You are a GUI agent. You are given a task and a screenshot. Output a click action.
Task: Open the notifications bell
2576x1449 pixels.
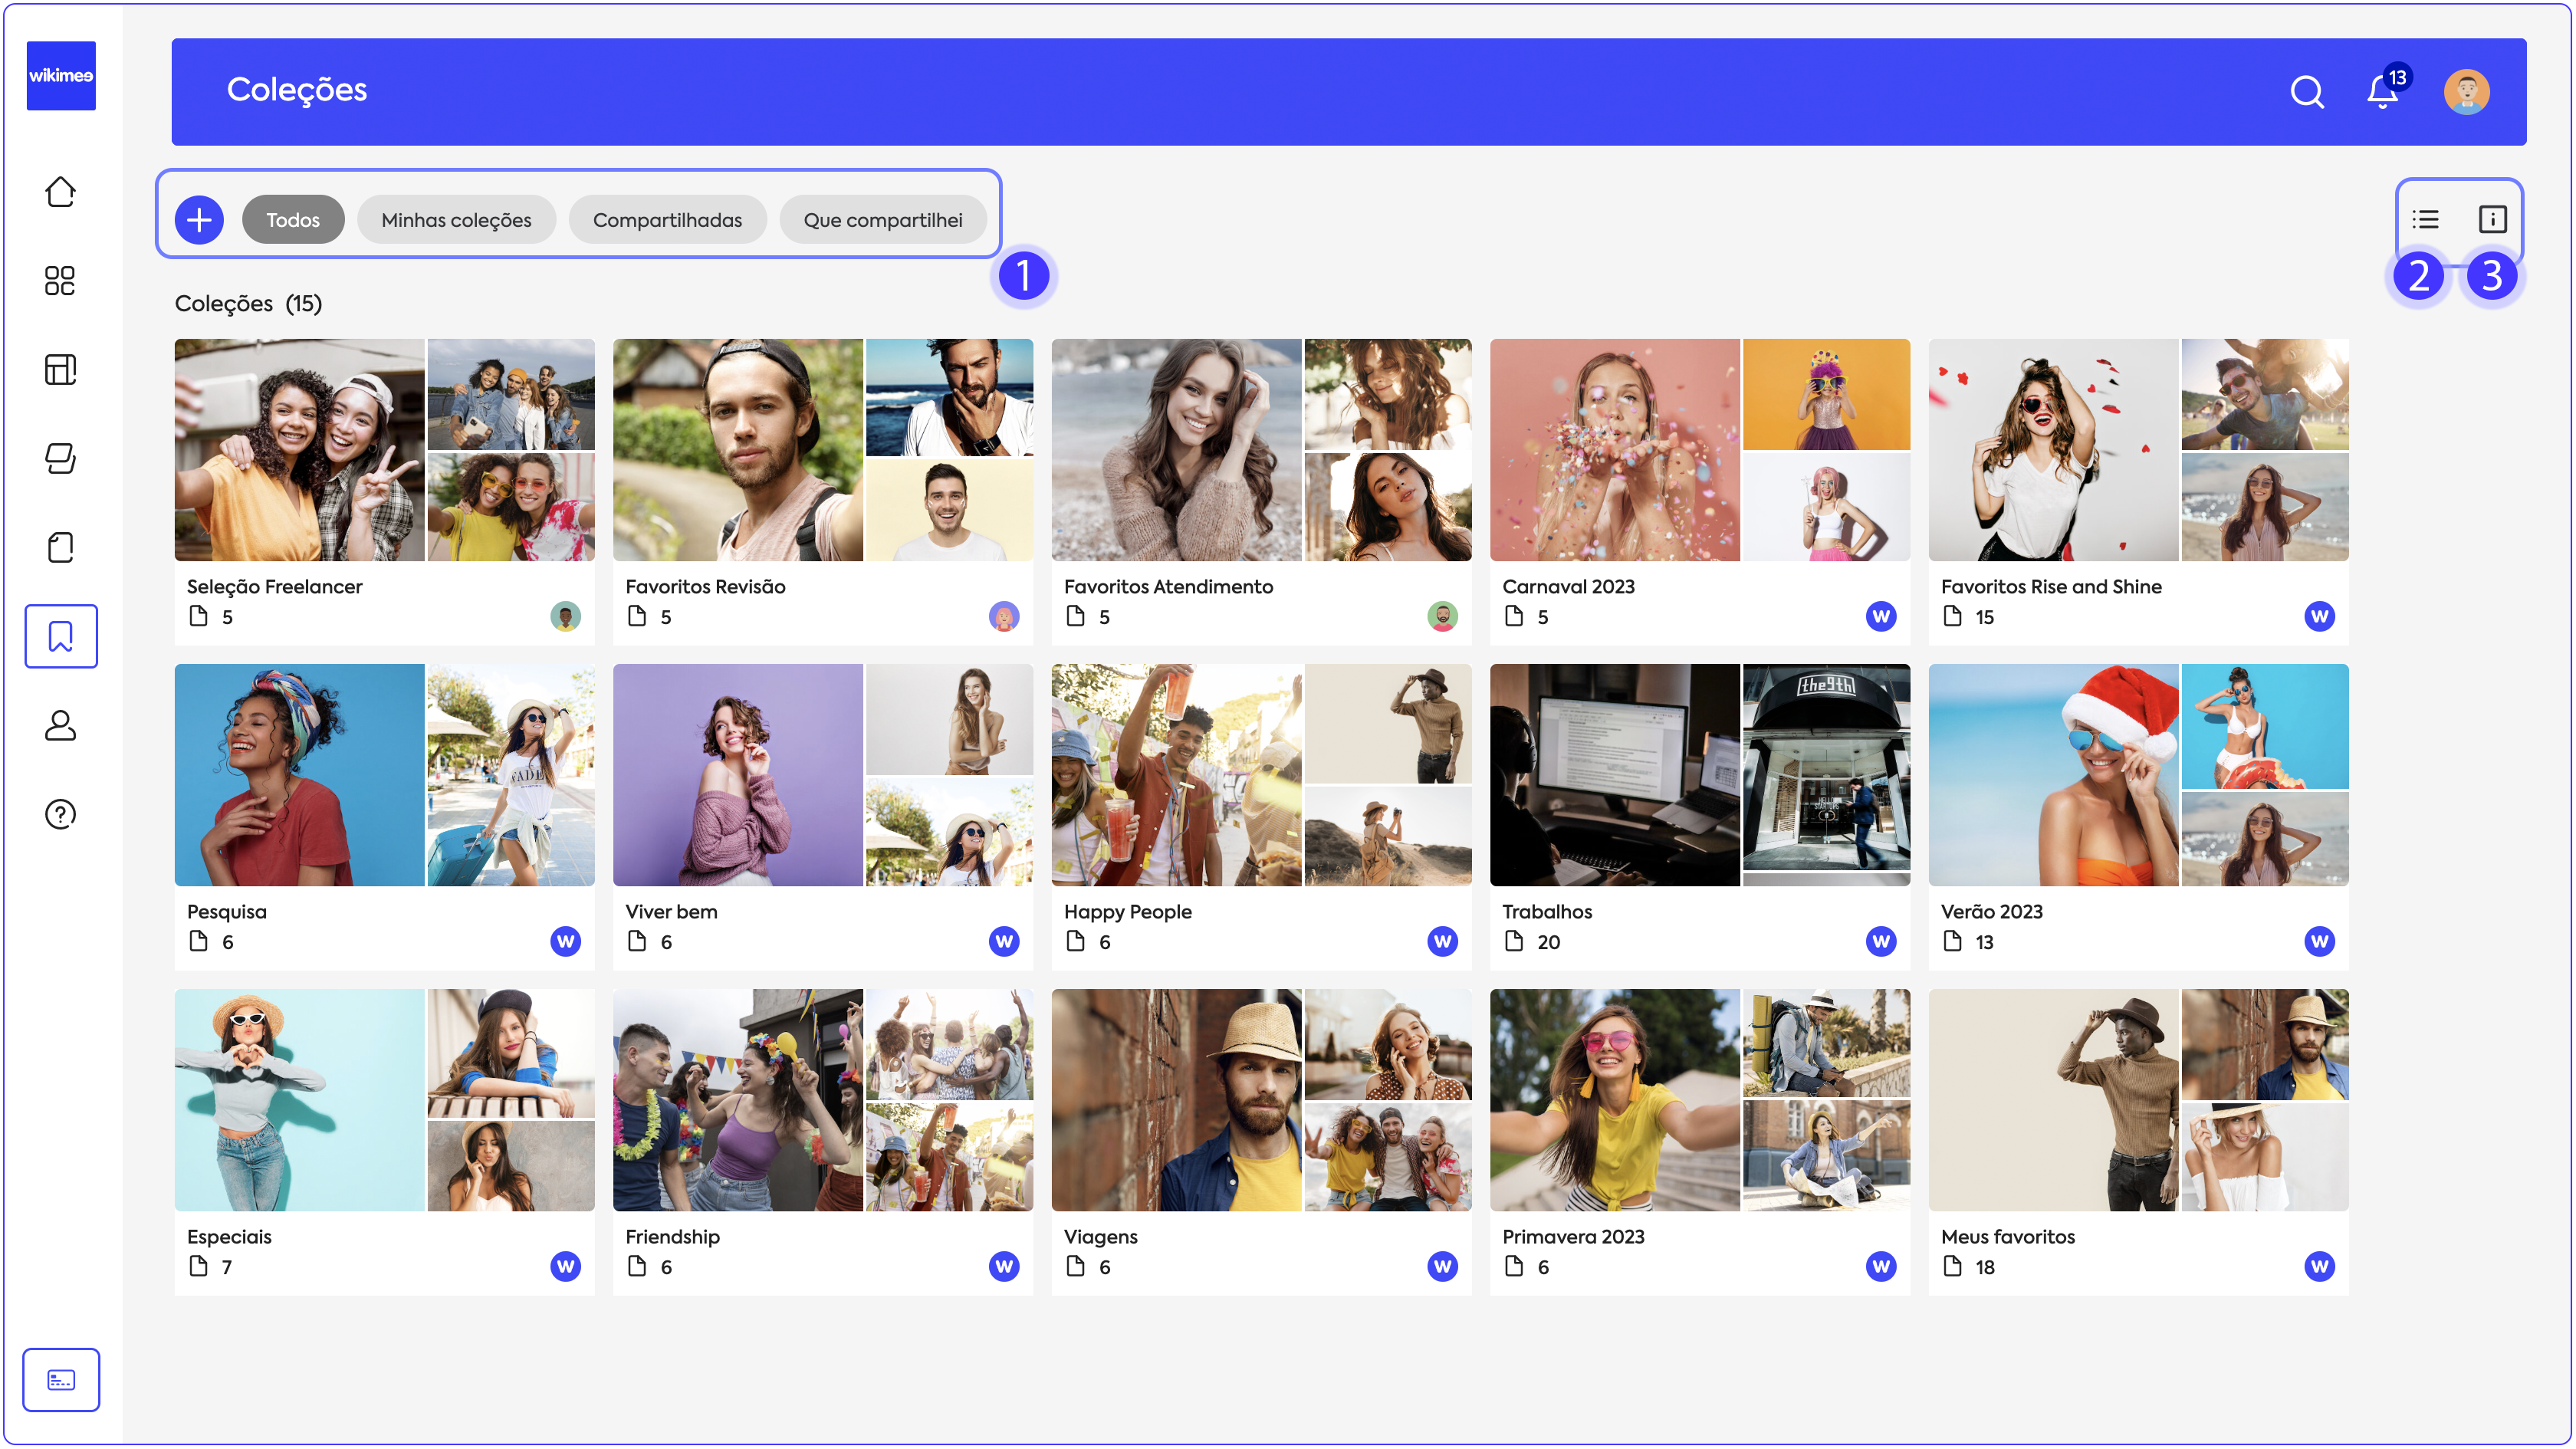click(2382, 92)
